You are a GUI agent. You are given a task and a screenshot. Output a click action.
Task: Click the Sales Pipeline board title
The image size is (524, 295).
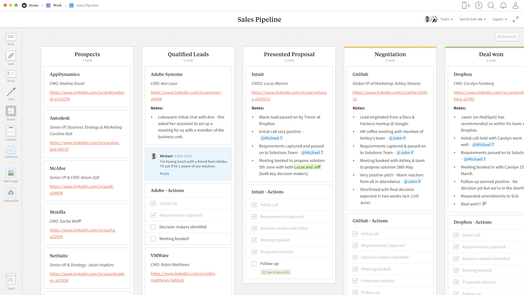pos(260,19)
